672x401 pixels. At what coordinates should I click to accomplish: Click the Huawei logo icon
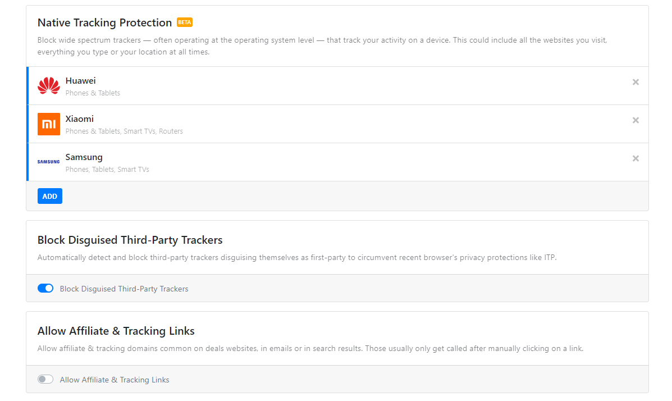49,86
